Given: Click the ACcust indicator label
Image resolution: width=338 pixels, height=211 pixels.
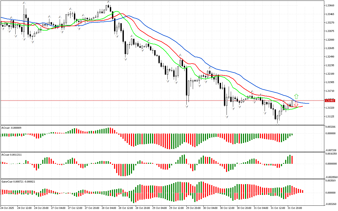Looking at the screenshot, I should point(11,155).
